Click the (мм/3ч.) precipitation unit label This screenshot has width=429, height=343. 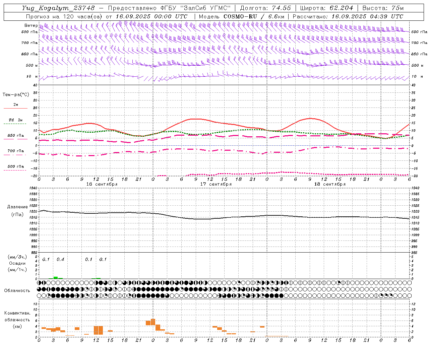tap(17, 257)
